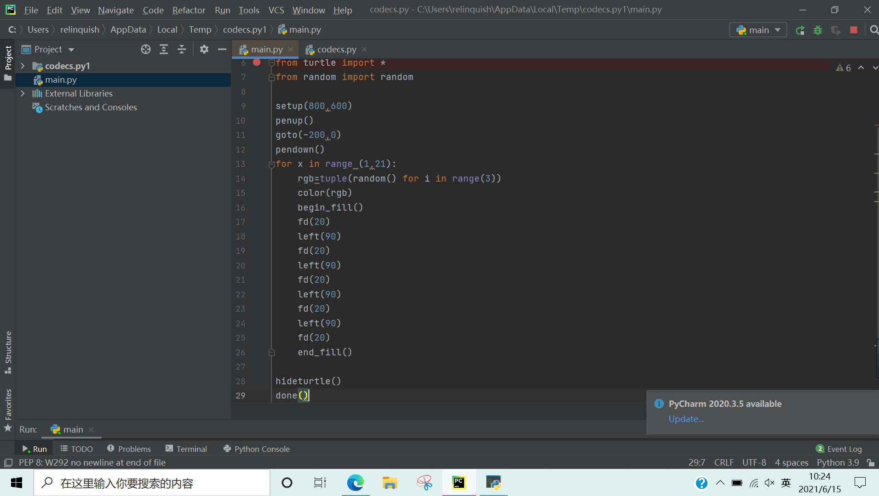
Task: Show hidden system tray icons chevron
Action: tap(720, 483)
